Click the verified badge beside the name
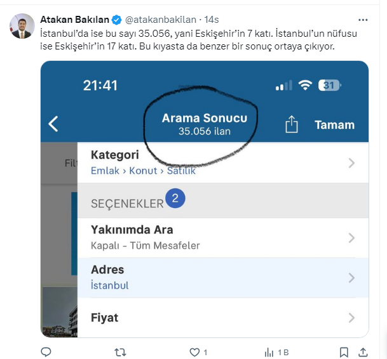This screenshot has width=387, height=359. [117, 20]
